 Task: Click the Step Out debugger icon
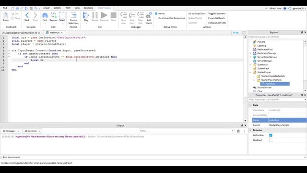pyautogui.click(x=141, y=15)
